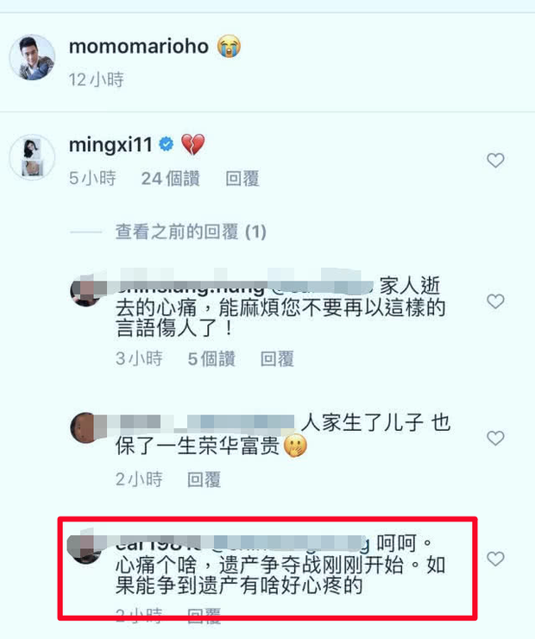The width and height of the screenshot is (535, 639).
Task: Click 回覆 under highlighted 呵呵 comment
Action: pos(204,616)
